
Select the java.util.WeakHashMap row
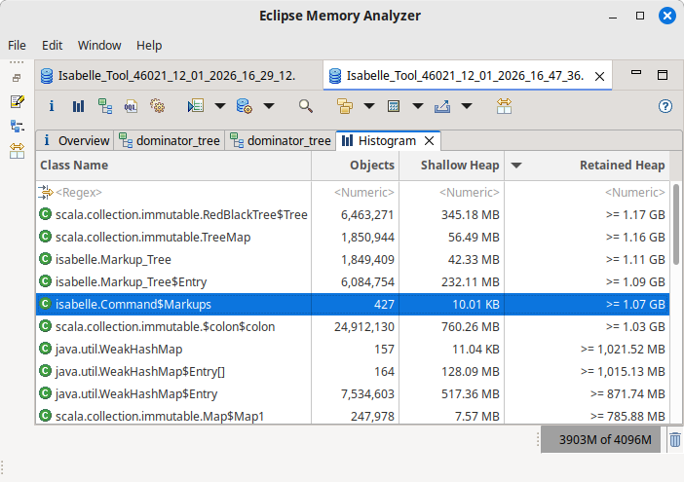tap(173, 348)
